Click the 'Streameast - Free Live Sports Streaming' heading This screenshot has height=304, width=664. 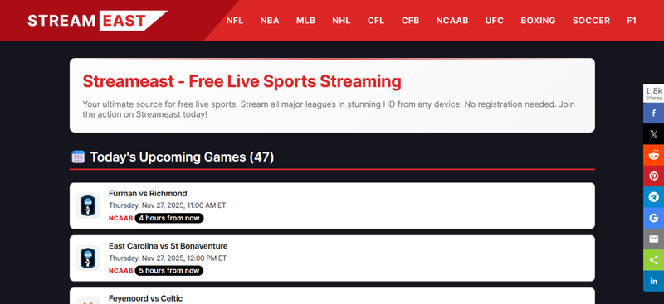tap(242, 81)
